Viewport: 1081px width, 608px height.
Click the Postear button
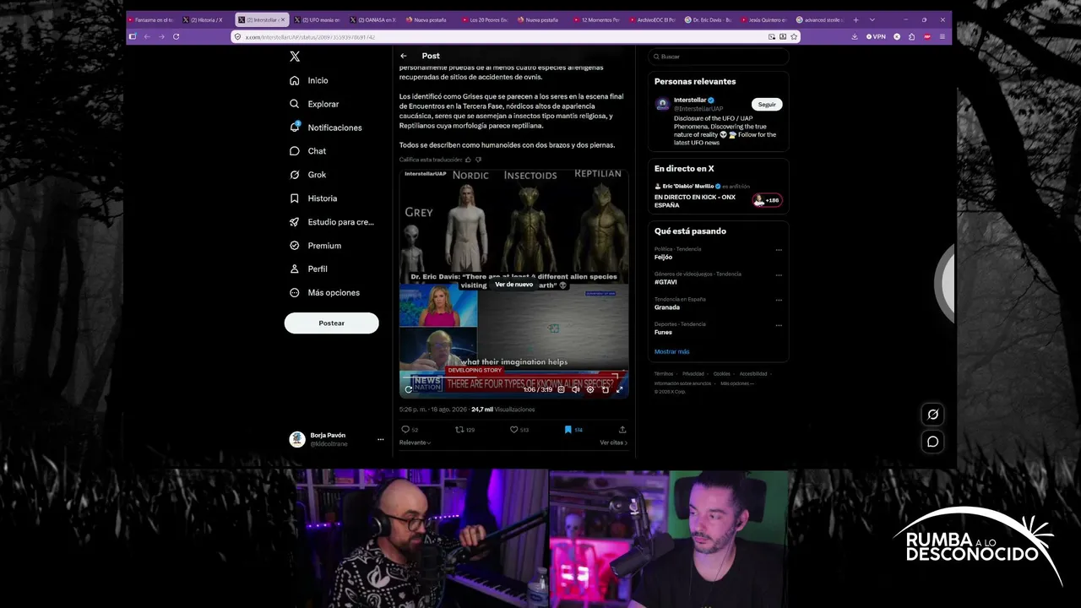pyautogui.click(x=331, y=323)
